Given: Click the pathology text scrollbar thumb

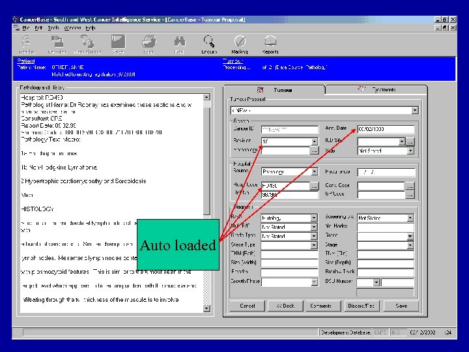Looking at the screenshot, I should (x=206, y=162).
